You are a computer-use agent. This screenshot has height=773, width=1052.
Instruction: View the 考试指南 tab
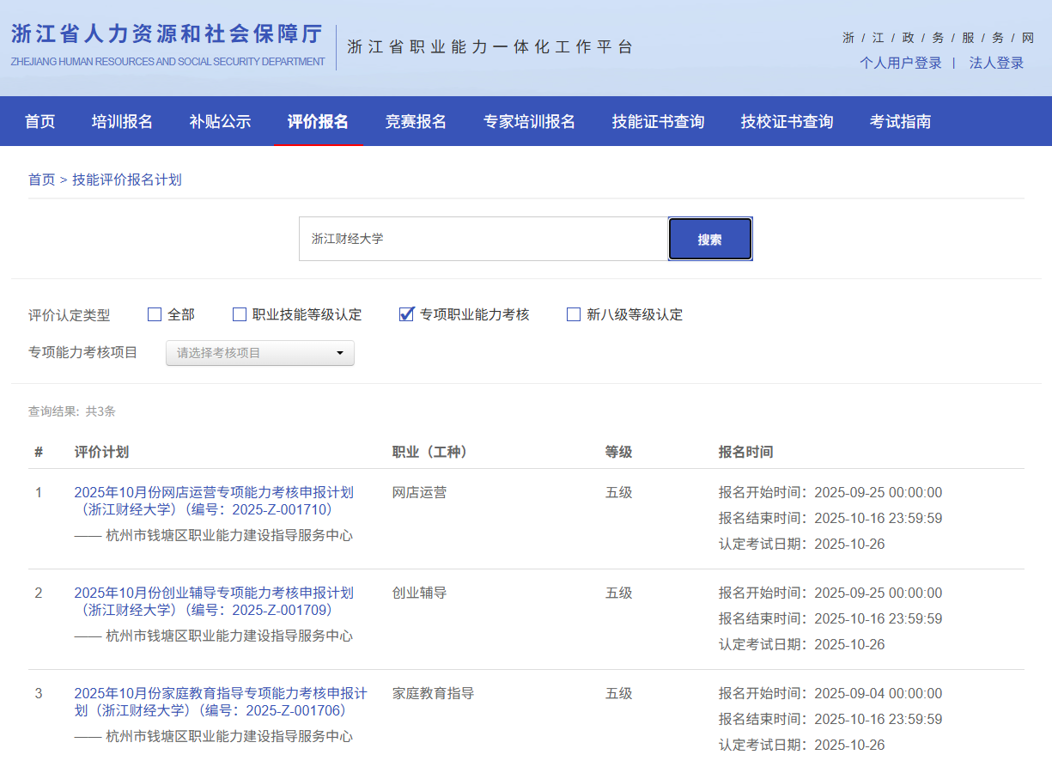pos(900,121)
